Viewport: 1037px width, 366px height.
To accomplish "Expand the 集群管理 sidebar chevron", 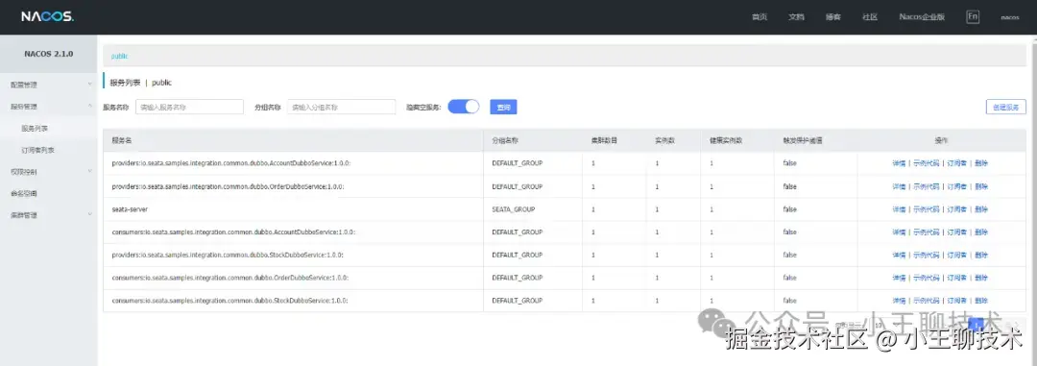I will tap(90, 215).
